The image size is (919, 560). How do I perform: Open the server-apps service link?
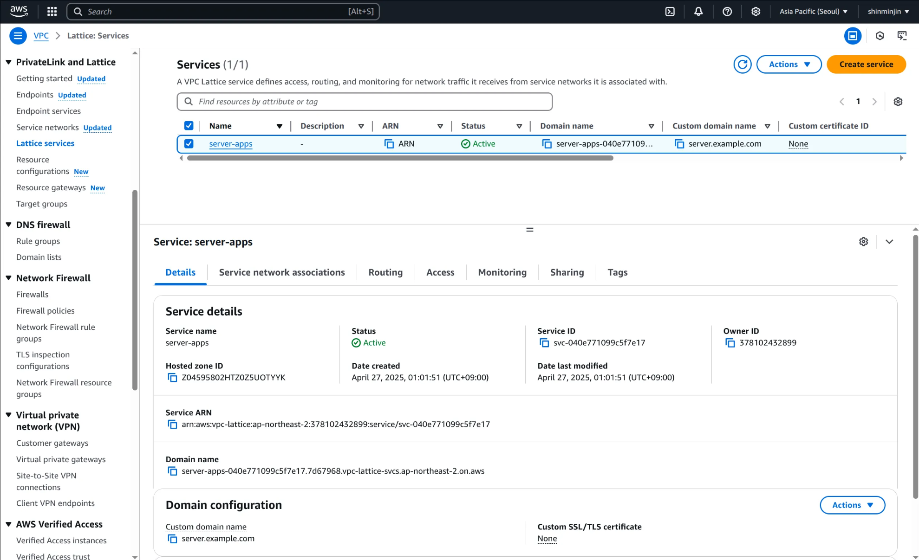pyautogui.click(x=231, y=144)
